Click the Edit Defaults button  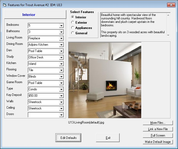coord(68,138)
